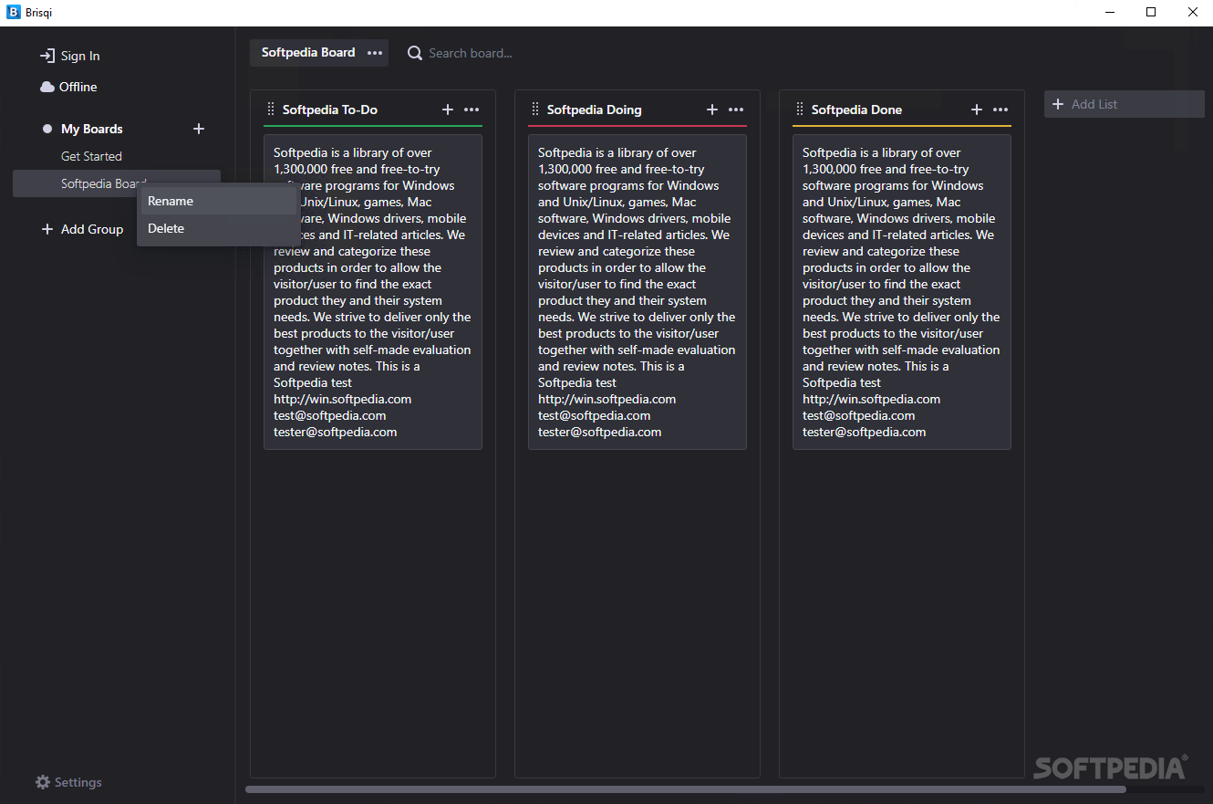Click the Sign In arrow icon
1213x804 pixels.
[47, 56]
